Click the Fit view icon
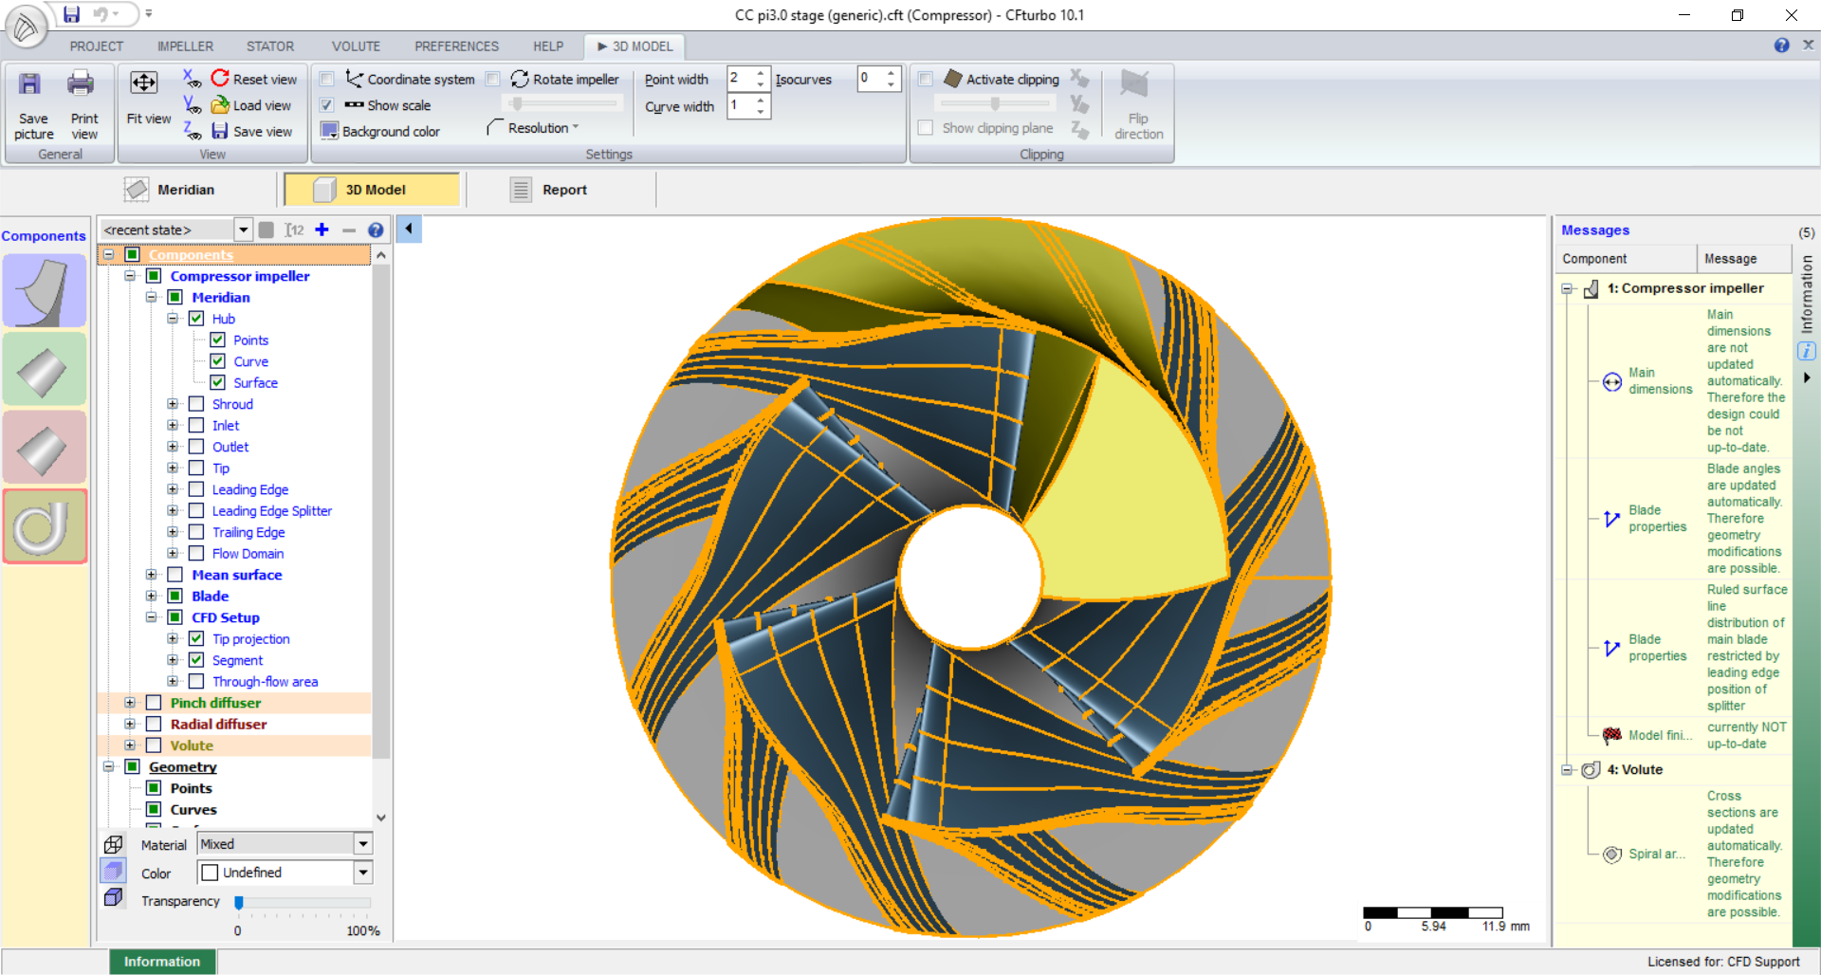Viewport: 1821px width, 975px height. click(x=144, y=83)
